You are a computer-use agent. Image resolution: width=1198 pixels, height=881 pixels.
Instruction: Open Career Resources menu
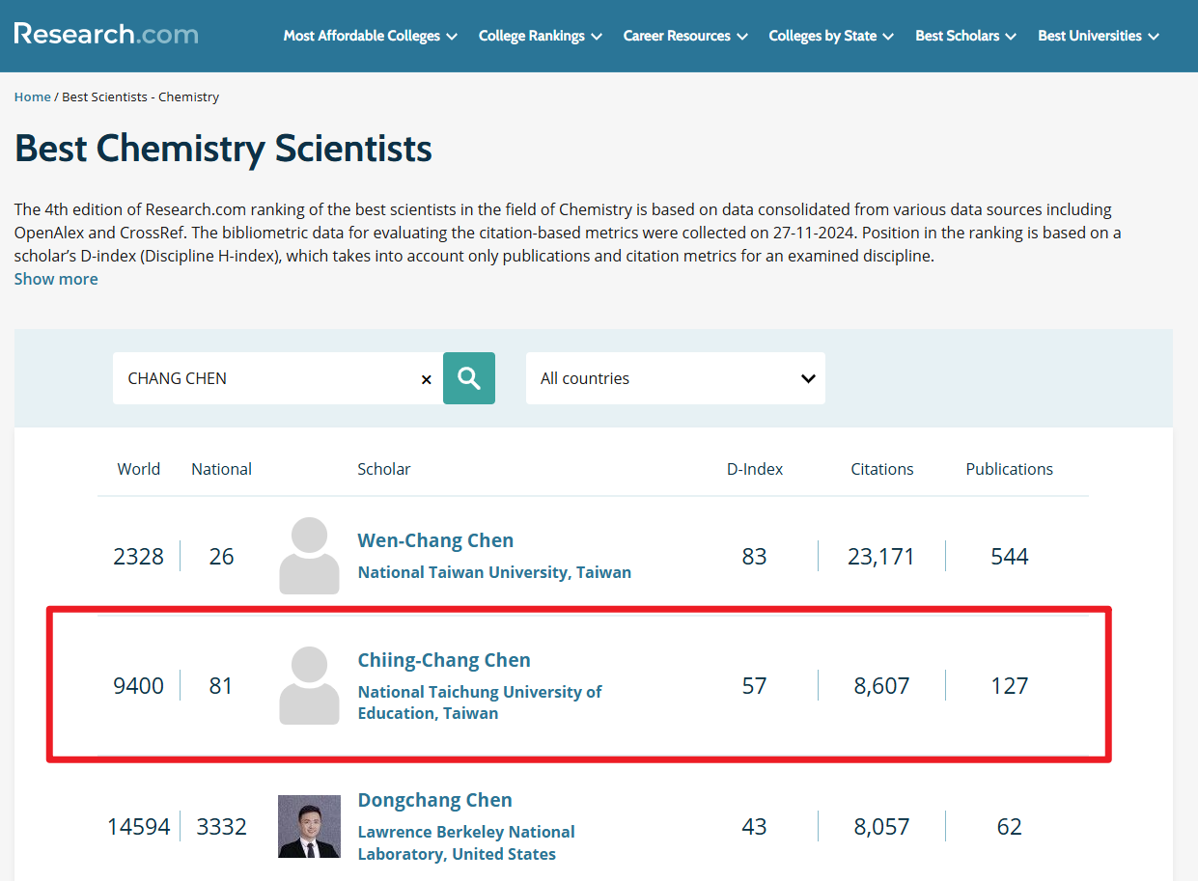click(685, 36)
